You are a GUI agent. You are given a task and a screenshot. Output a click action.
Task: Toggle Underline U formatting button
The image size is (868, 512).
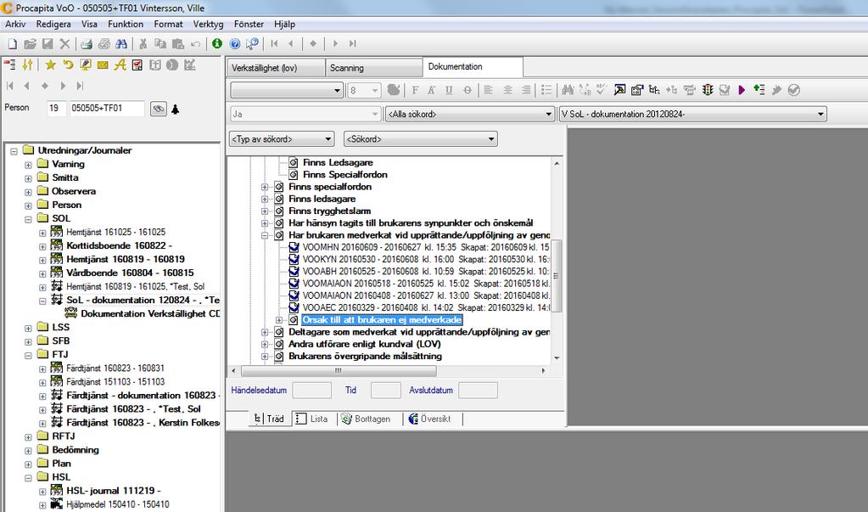click(449, 90)
